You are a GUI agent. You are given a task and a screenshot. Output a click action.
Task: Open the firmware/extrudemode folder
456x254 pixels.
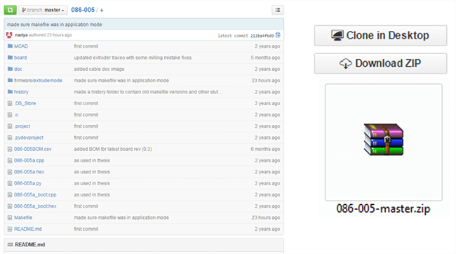38,80
